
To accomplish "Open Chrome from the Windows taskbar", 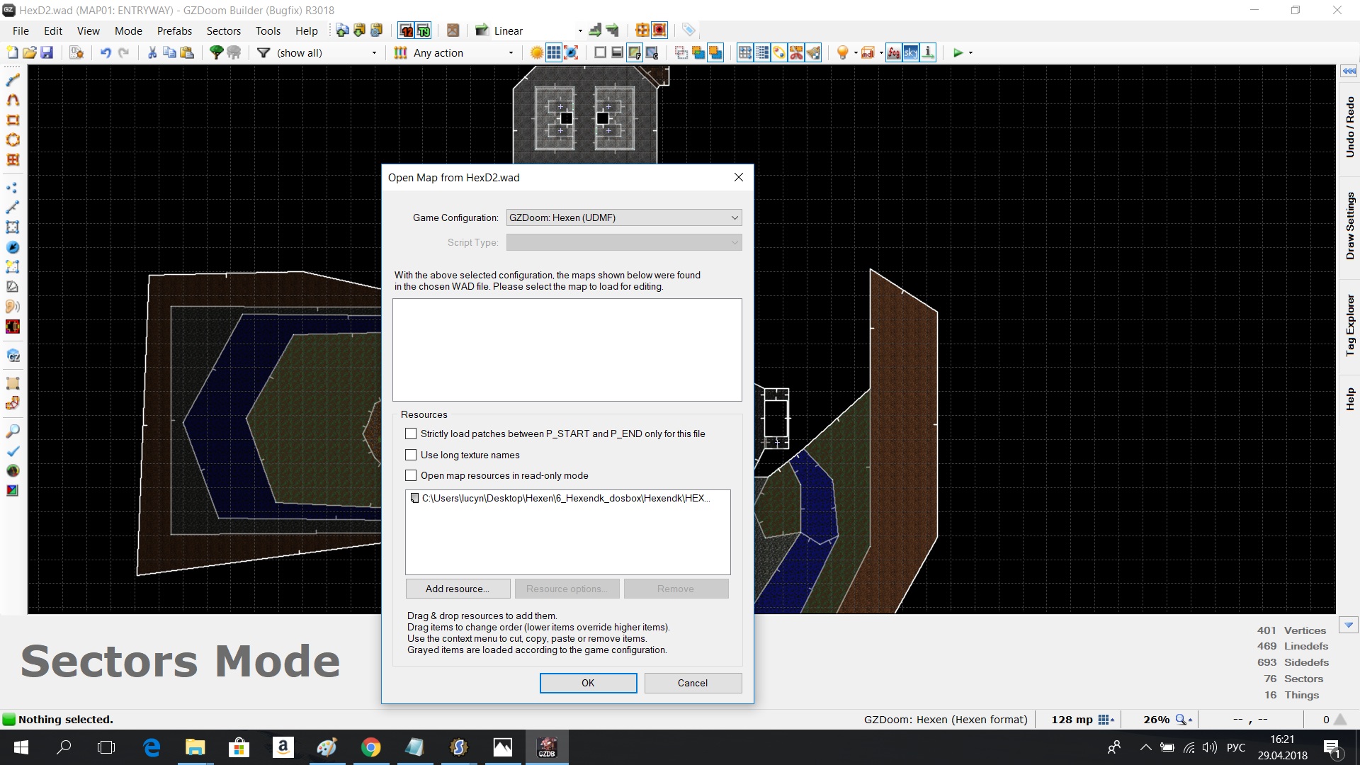I will coord(370,747).
